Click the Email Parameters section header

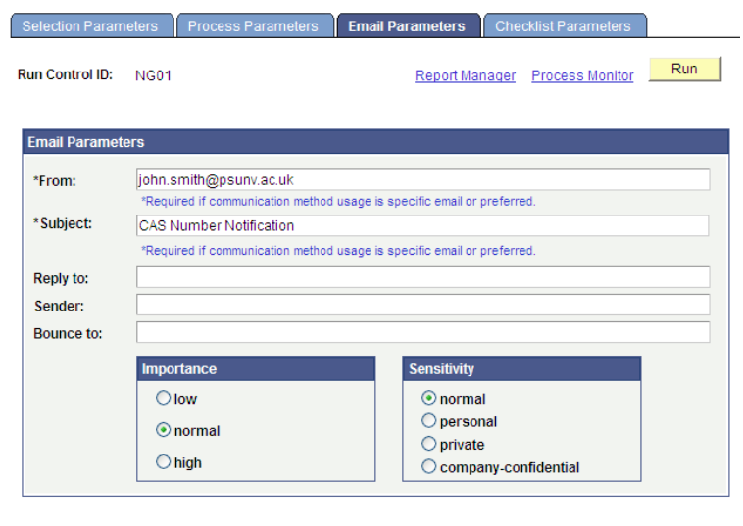(x=375, y=142)
